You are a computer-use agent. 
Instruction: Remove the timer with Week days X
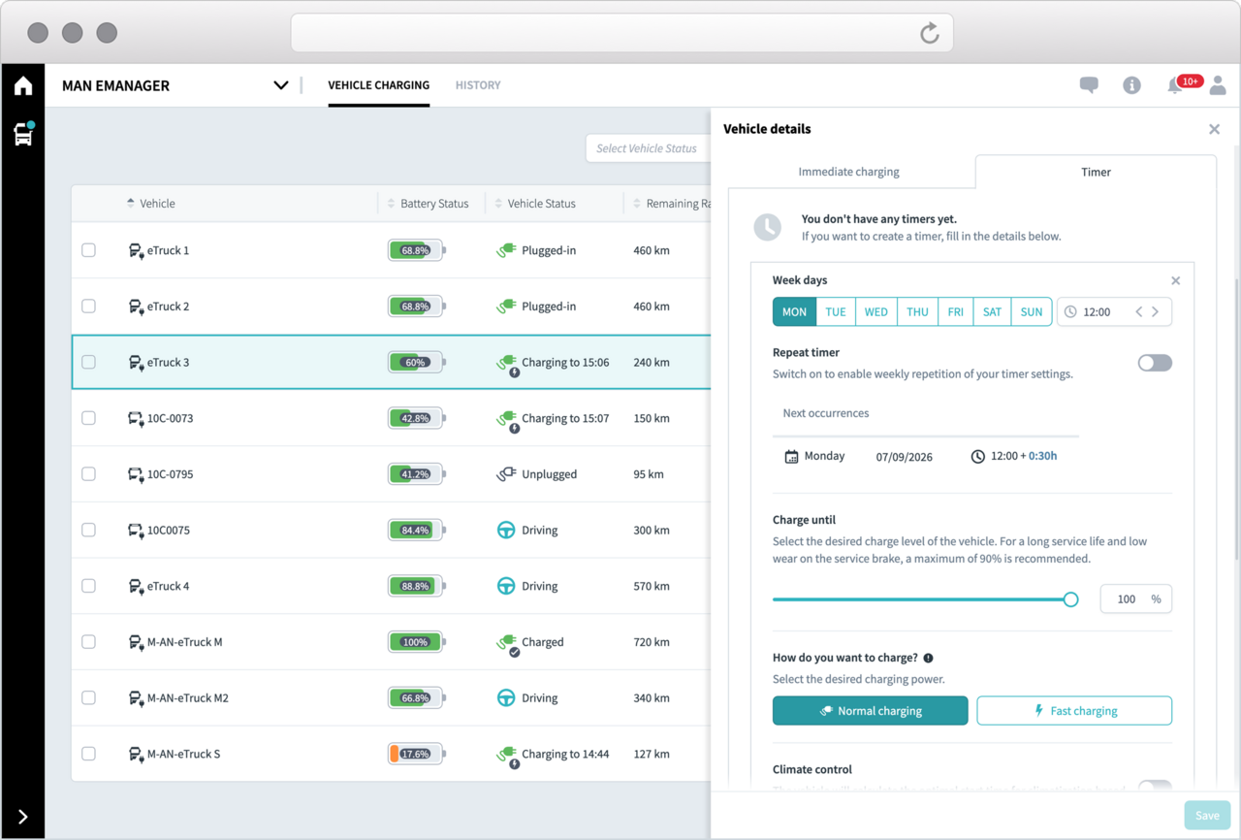tap(1175, 281)
